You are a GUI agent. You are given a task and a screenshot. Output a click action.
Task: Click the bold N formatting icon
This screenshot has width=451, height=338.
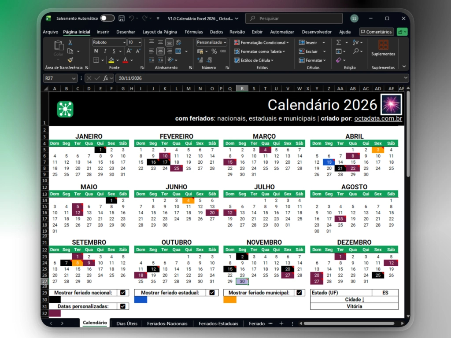click(96, 51)
